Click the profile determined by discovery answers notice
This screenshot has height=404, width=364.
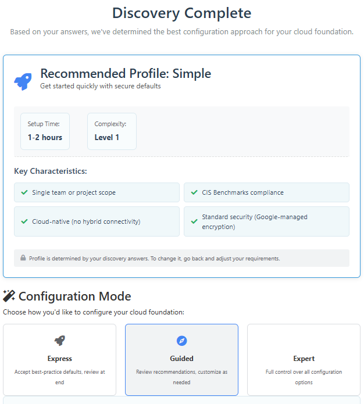pos(182,258)
